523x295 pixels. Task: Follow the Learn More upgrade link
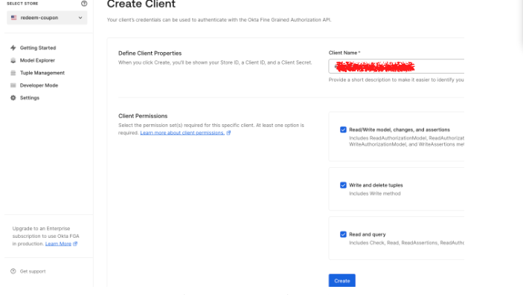[58, 244]
